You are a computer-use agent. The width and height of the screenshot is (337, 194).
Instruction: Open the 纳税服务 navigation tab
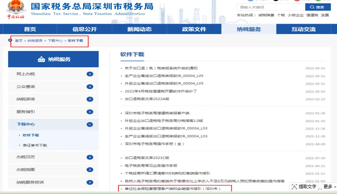pos(249,29)
